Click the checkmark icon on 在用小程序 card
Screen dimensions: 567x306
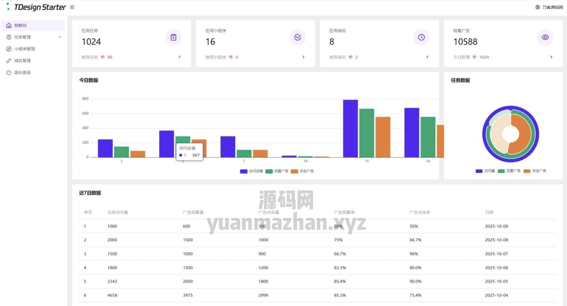coord(297,37)
